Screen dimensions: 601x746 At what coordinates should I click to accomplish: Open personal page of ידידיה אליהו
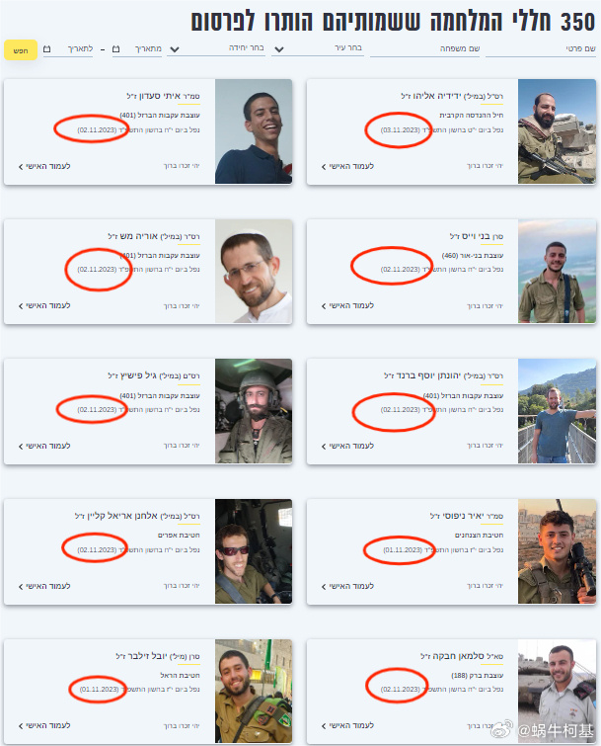click(347, 166)
